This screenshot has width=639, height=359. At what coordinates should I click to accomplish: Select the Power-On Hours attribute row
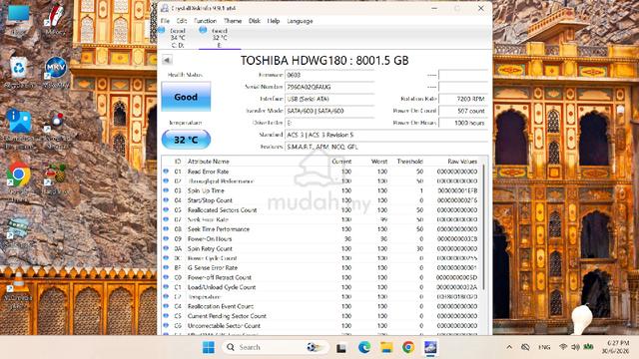click(321, 239)
